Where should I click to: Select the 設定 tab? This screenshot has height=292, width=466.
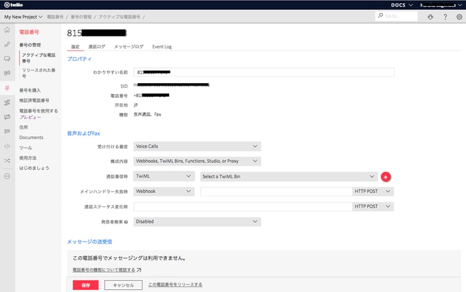click(75, 47)
